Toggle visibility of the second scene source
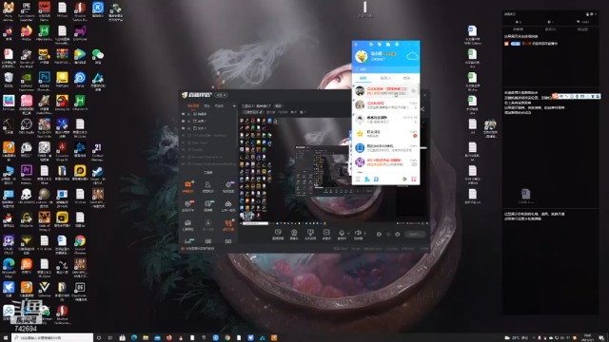The image size is (609, 342). pyautogui.click(x=184, y=121)
